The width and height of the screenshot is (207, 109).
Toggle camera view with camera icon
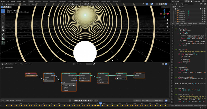coord(167,27)
